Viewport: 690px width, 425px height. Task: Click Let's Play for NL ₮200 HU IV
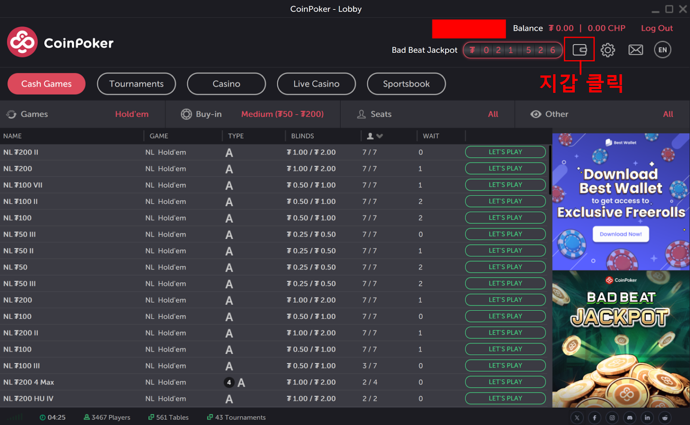[505, 398]
